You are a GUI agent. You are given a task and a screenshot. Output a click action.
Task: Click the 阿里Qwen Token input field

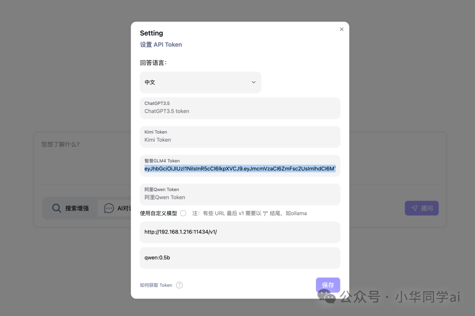click(x=240, y=194)
